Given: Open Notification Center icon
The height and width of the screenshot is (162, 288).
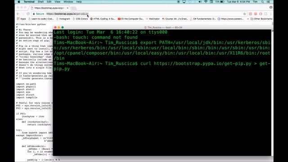Looking at the screenshot, I should pyautogui.click(x=268, y=2).
